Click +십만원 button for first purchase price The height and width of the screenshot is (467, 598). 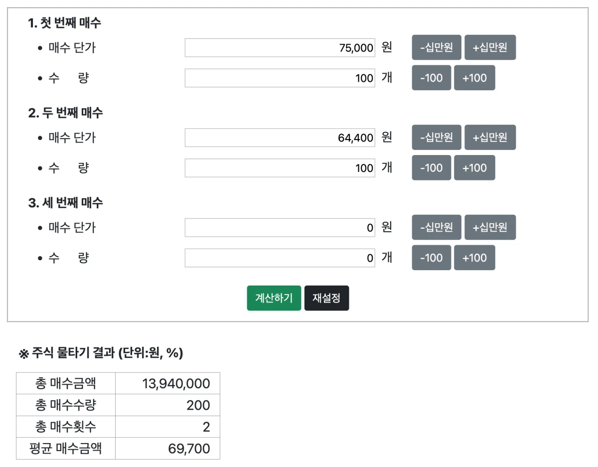tap(490, 47)
